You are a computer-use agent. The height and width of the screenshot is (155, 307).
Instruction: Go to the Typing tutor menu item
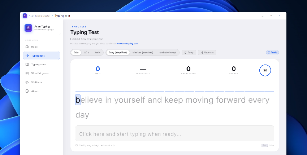(41, 65)
